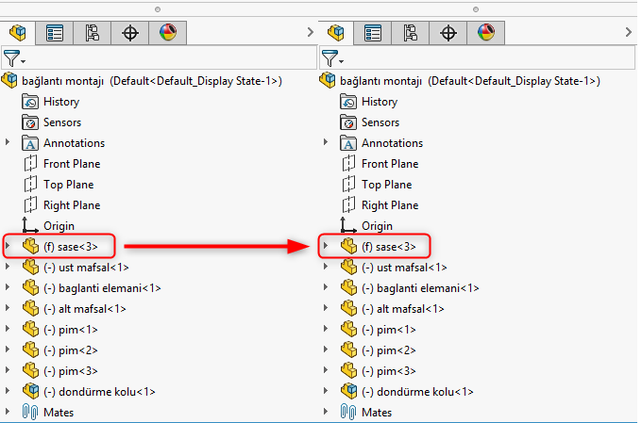The height and width of the screenshot is (423, 642).
Task: Click Annotations folder icon in right tree
Action: [348, 143]
